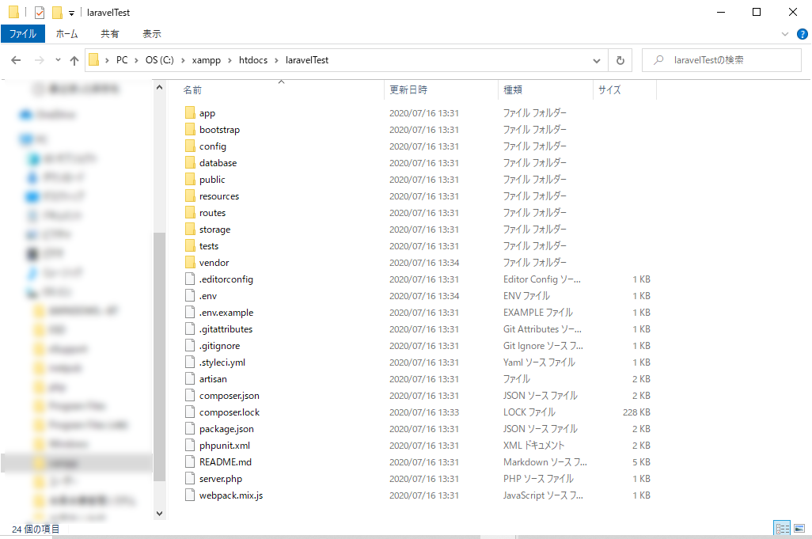Select the routes folder icon

(x=190, y=213)
